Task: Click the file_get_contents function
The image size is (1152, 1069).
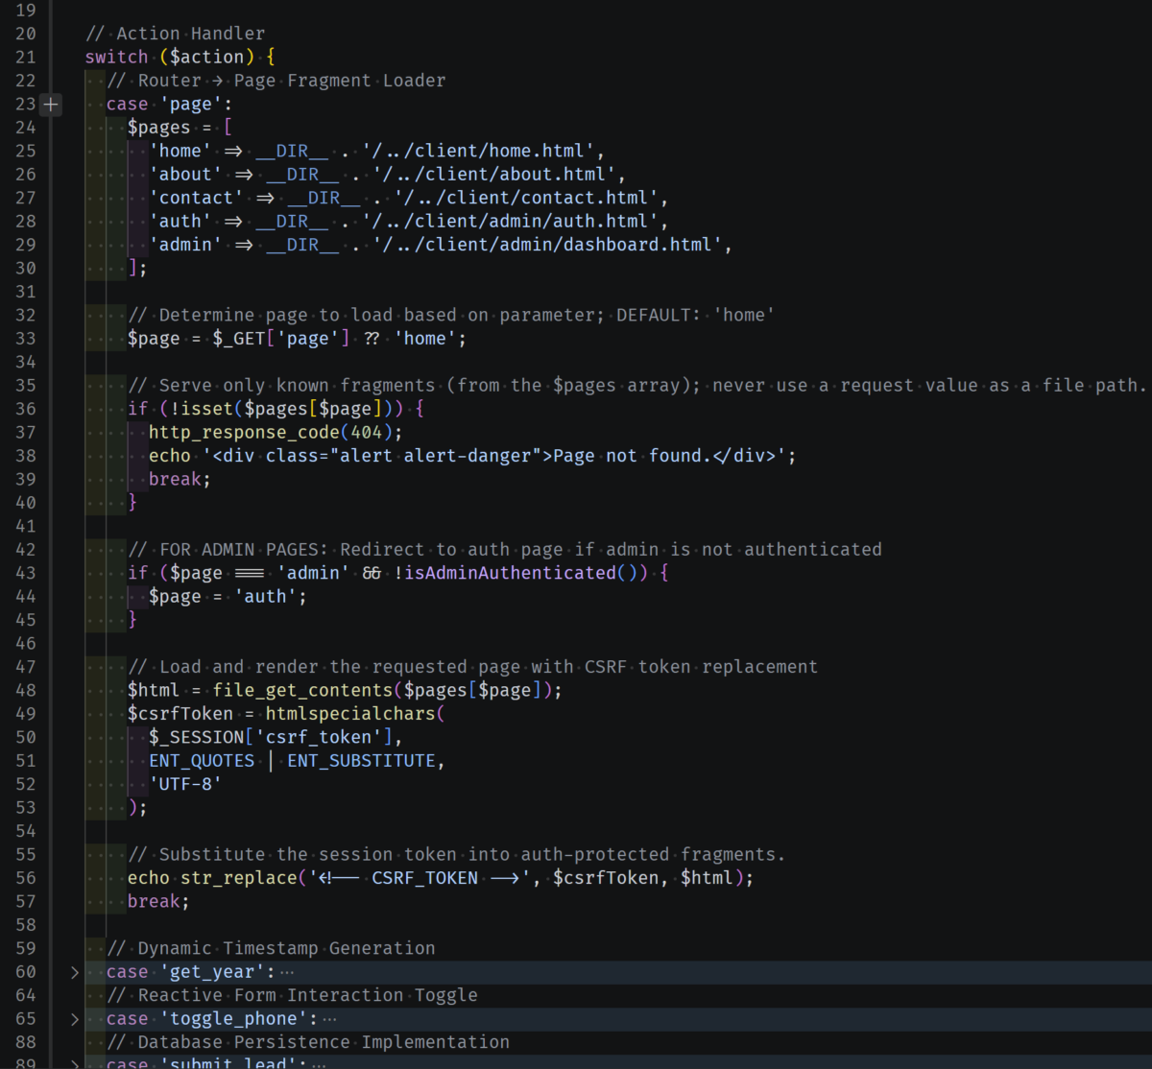Action: coord(302,691)
